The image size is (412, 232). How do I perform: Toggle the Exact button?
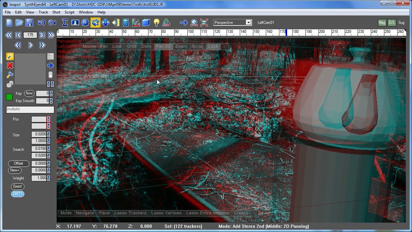coord(17,186)
